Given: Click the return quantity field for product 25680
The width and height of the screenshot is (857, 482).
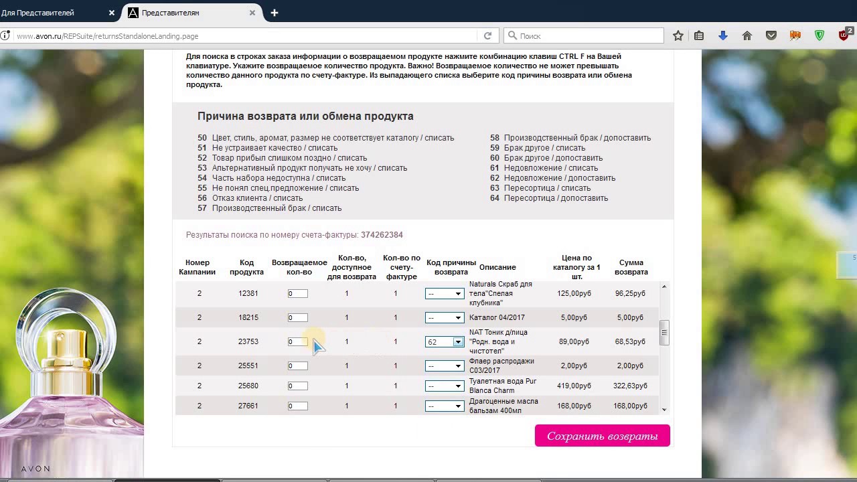Looking at the screenshot, I should click(x=298, y=386).
